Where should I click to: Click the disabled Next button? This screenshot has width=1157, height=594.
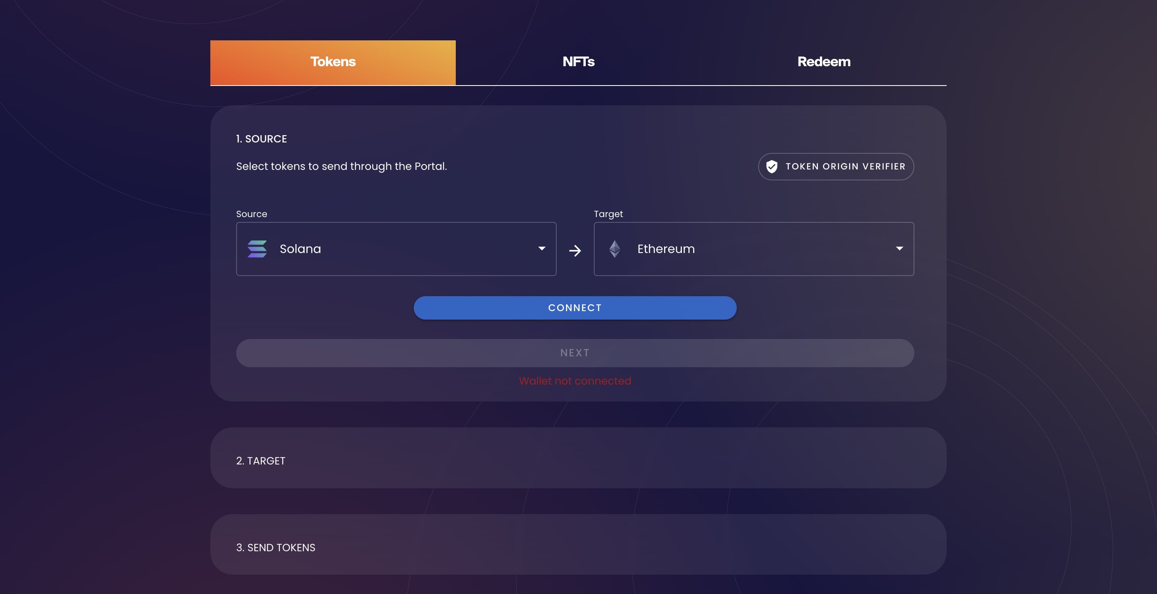point(575,353)
